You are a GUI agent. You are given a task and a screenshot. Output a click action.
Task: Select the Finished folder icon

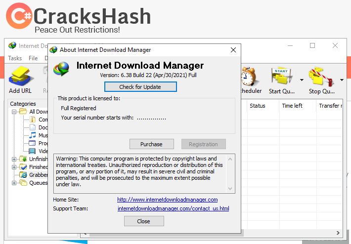click(23, 167)
